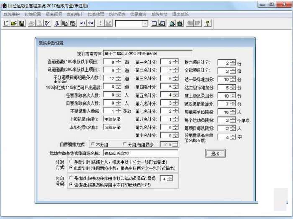Open the empty toolbar combo box dropdown
The image size is (293, 219).
pyautogui.click(x=145, y=23)
